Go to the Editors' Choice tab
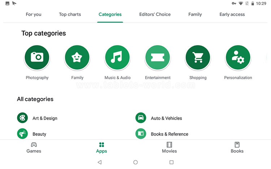 (x=155, y=14)
